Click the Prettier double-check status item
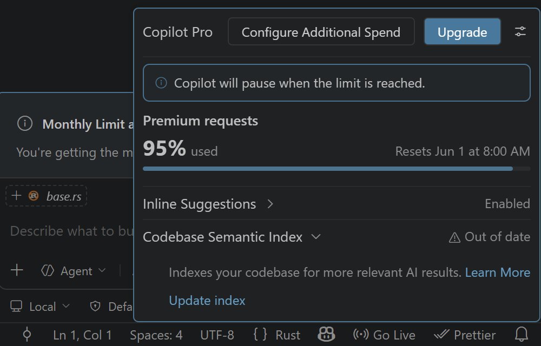 (464, 335)
